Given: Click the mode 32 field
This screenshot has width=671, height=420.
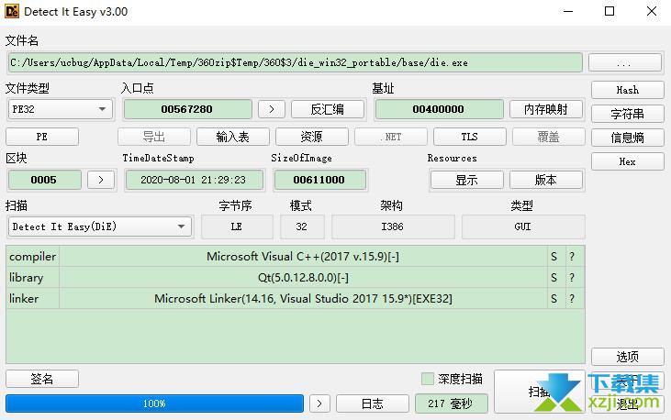Looking at the screenshot, I should pos(302,227).
